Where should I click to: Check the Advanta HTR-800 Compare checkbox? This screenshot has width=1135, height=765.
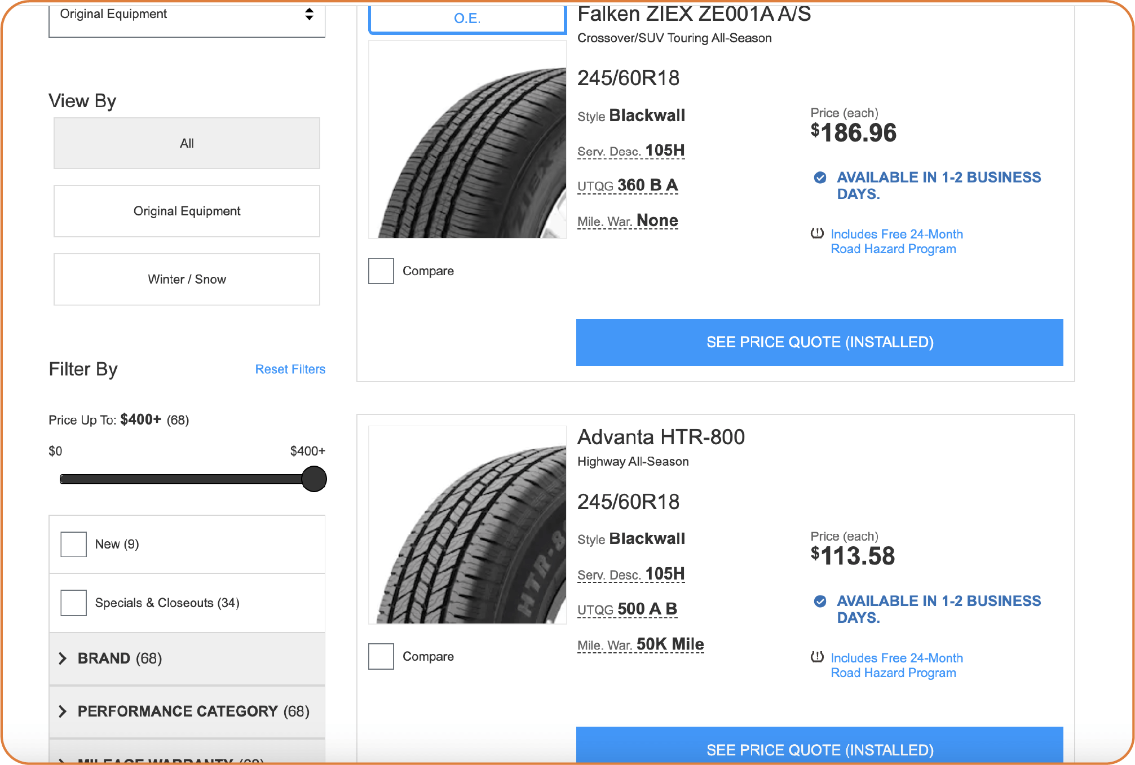381,657
